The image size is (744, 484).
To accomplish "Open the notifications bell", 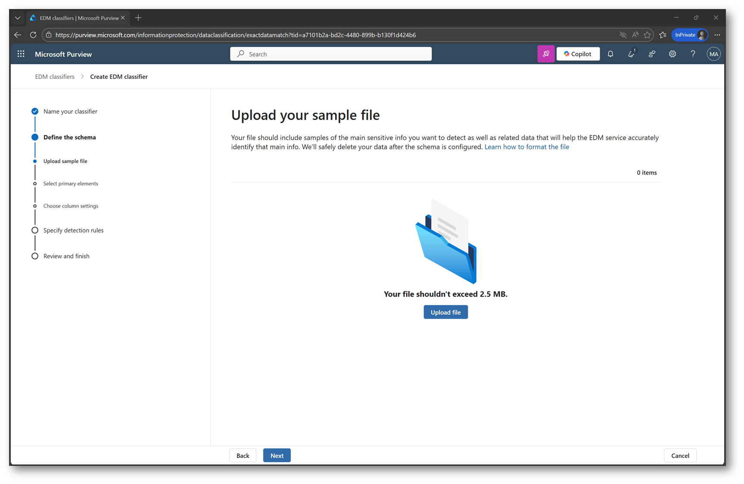I will 610,54.
